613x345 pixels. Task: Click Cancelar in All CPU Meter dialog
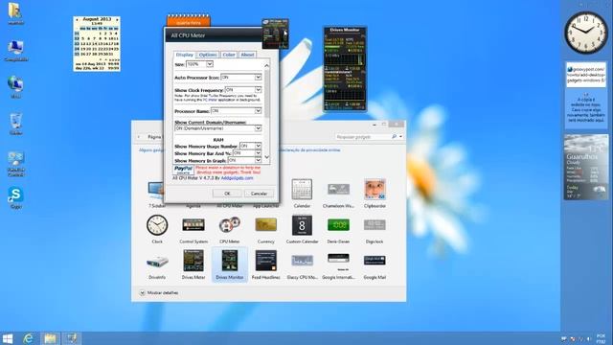pyautogui.click(x=259, y=194)
